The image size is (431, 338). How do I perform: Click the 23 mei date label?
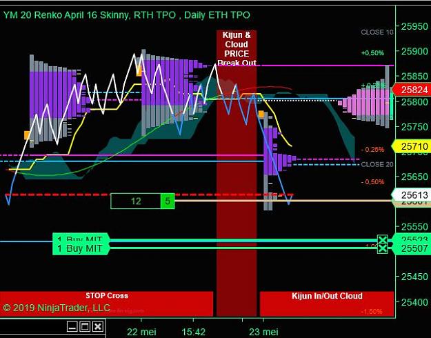(263, 332)
